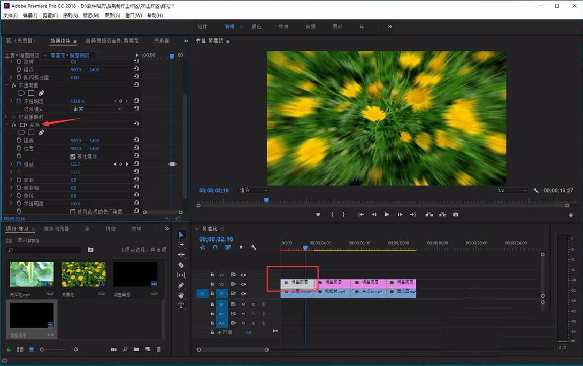Enable 使用合成的快门角度 checkbox
583x366 pixels.
coord(73,212)
